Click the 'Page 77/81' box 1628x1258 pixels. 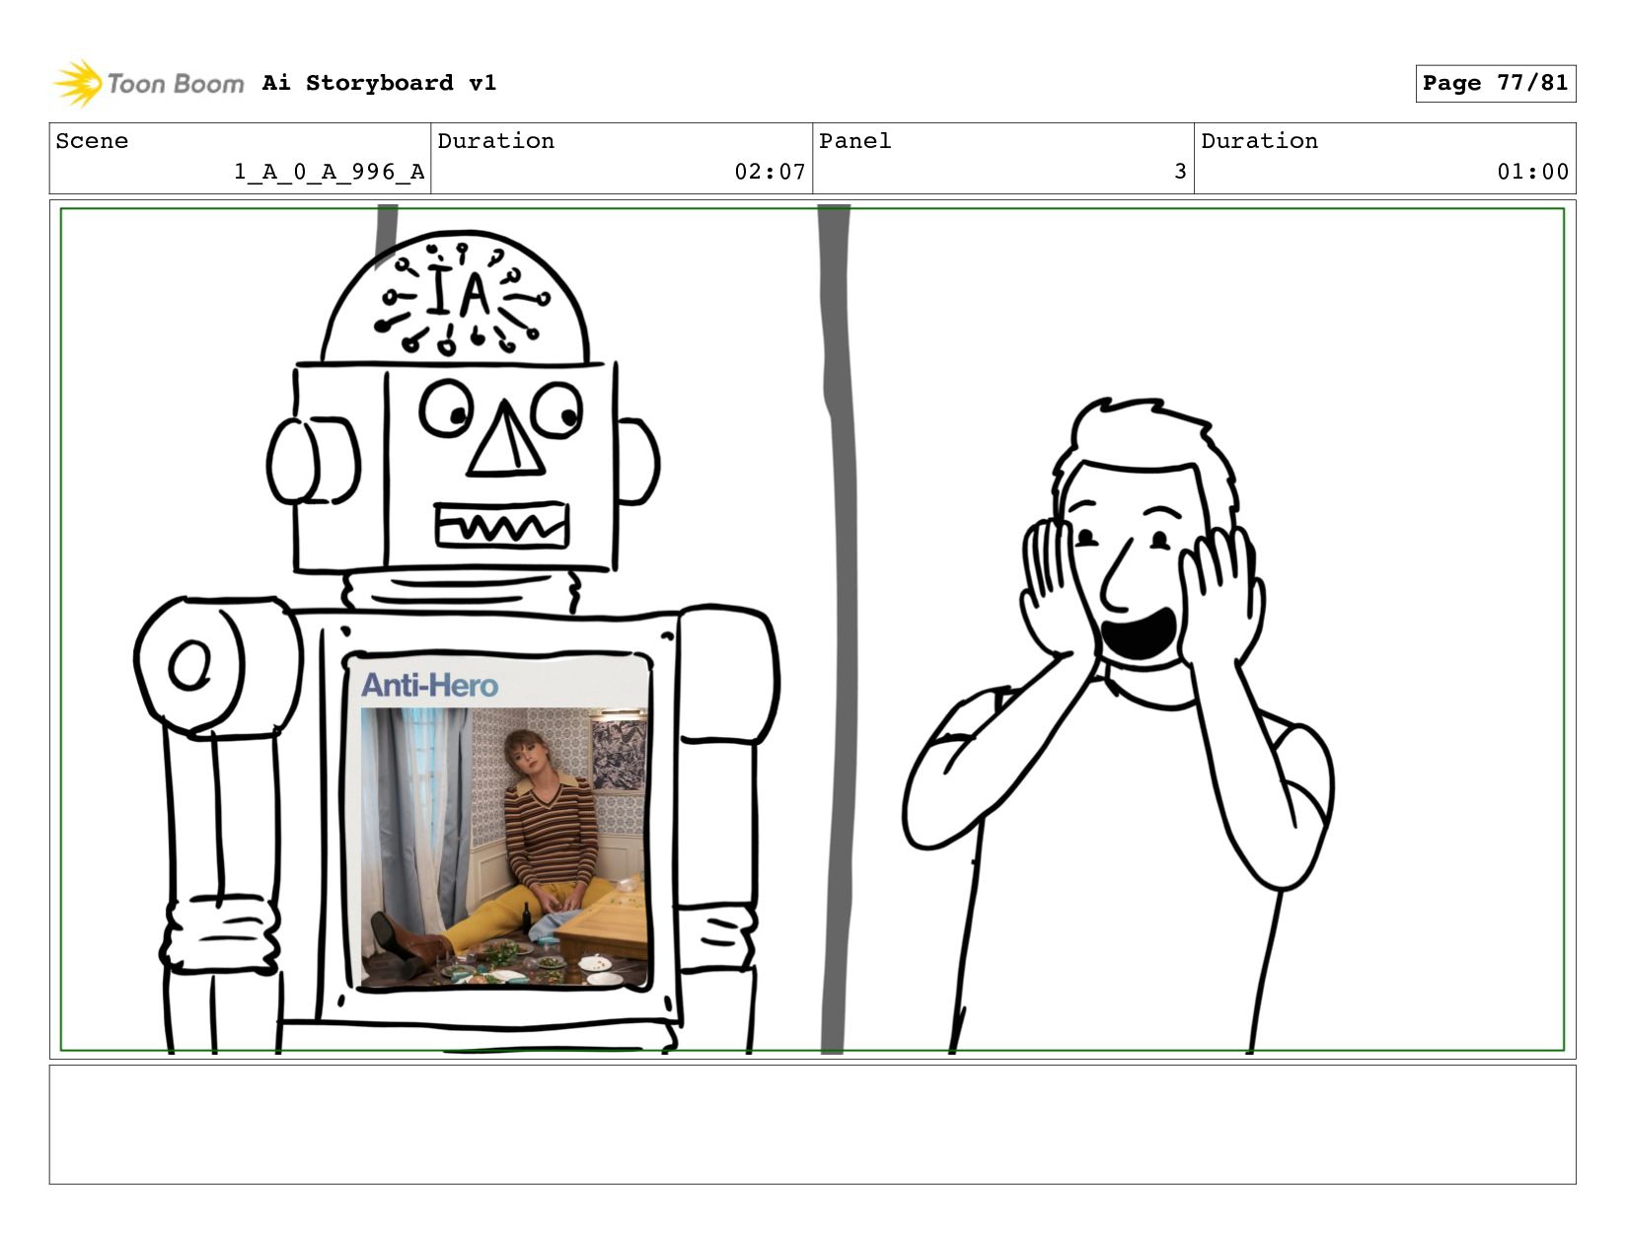pyautogui.click(x=1495, y=83)
